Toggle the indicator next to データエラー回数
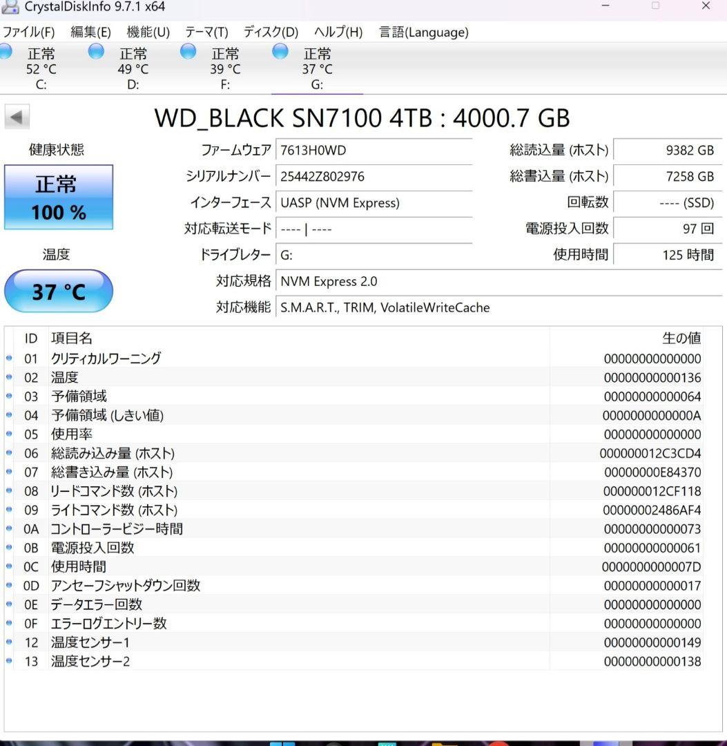 point(8,604)
